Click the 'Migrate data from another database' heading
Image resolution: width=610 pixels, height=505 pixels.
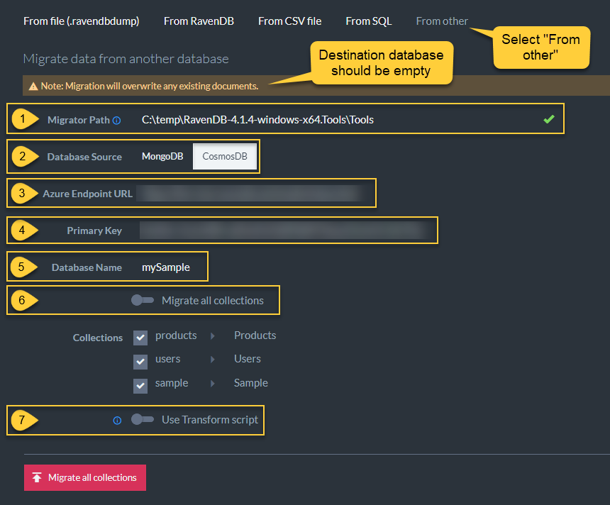[x=126, y=59]
